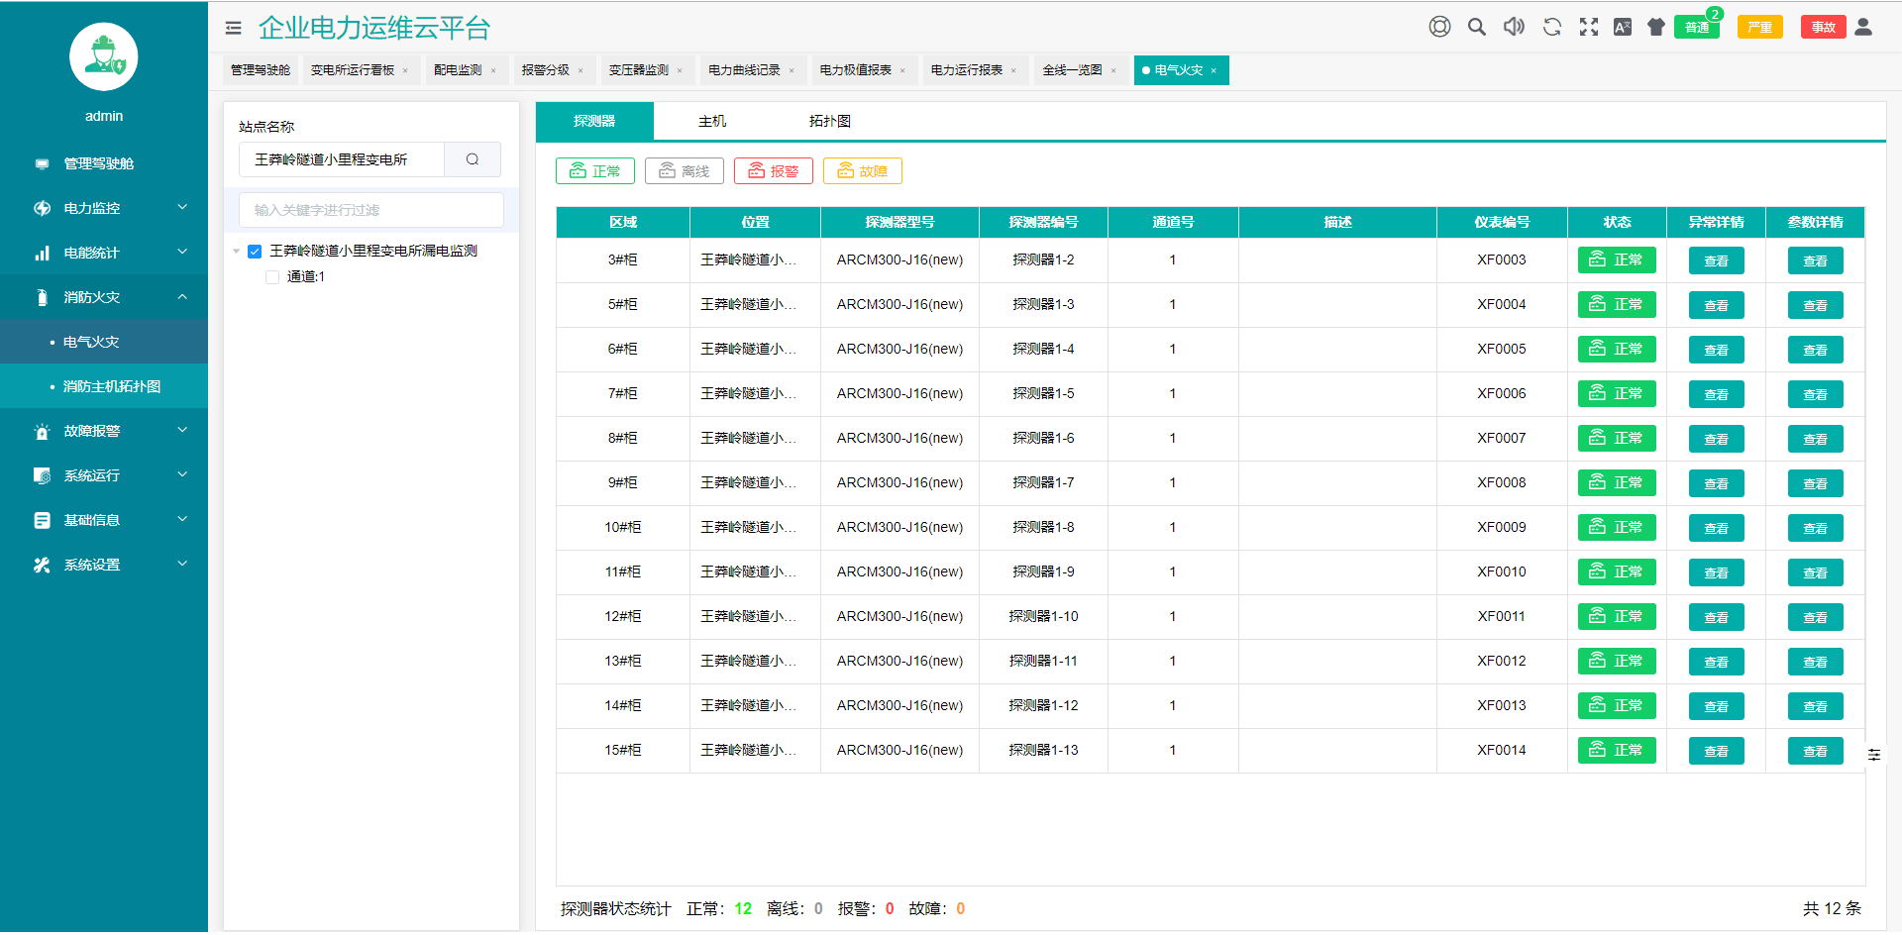The height and width of the screenshot is (935, 1902).
Task: Expand the 电能统计 menu chevron
Action: pyautogui.click(x=182, y=252)
